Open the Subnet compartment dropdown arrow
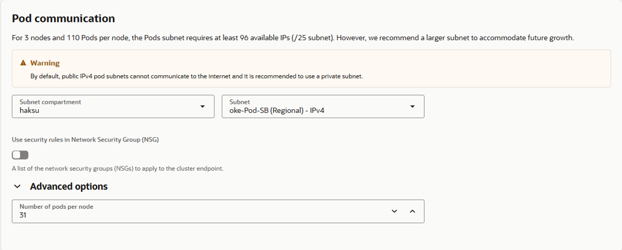Viewport: 622px width, 250px height. click(202, 107)
